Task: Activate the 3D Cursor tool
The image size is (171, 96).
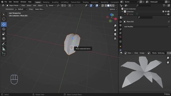Action: [4, 19]
